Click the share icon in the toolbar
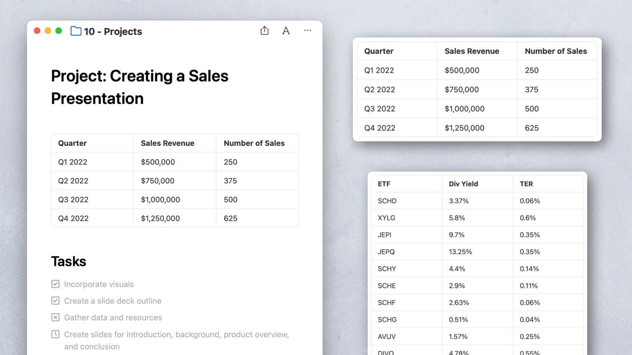This screenshot has width=632, height=355. coord(265,31)
